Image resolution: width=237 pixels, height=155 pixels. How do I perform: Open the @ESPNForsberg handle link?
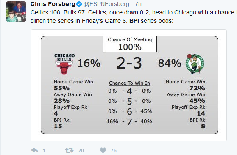(x=106, y=4)
